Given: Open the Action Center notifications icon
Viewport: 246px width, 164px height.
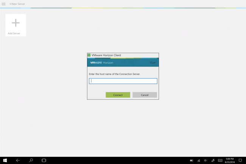Looking at the screenshot, I should (240, 160).
